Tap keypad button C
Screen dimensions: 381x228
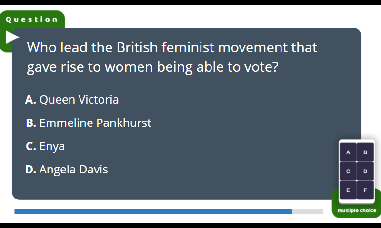348,171
